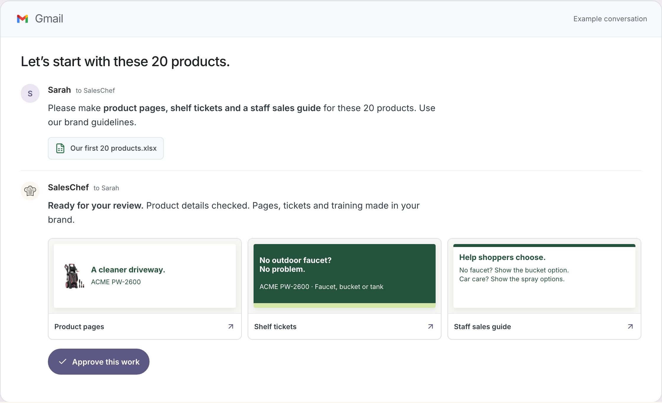662x403 pixels.
Task: Approve this work button
Action: 99,362
